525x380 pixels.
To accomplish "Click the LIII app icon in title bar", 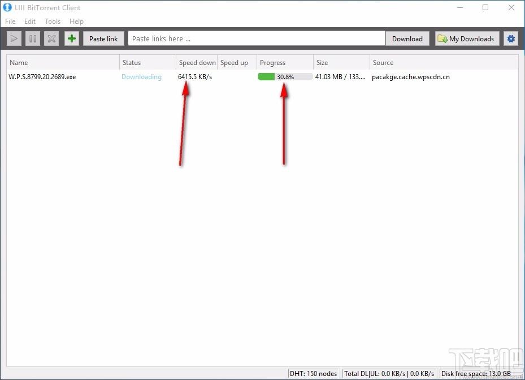I will coord(7,7).
